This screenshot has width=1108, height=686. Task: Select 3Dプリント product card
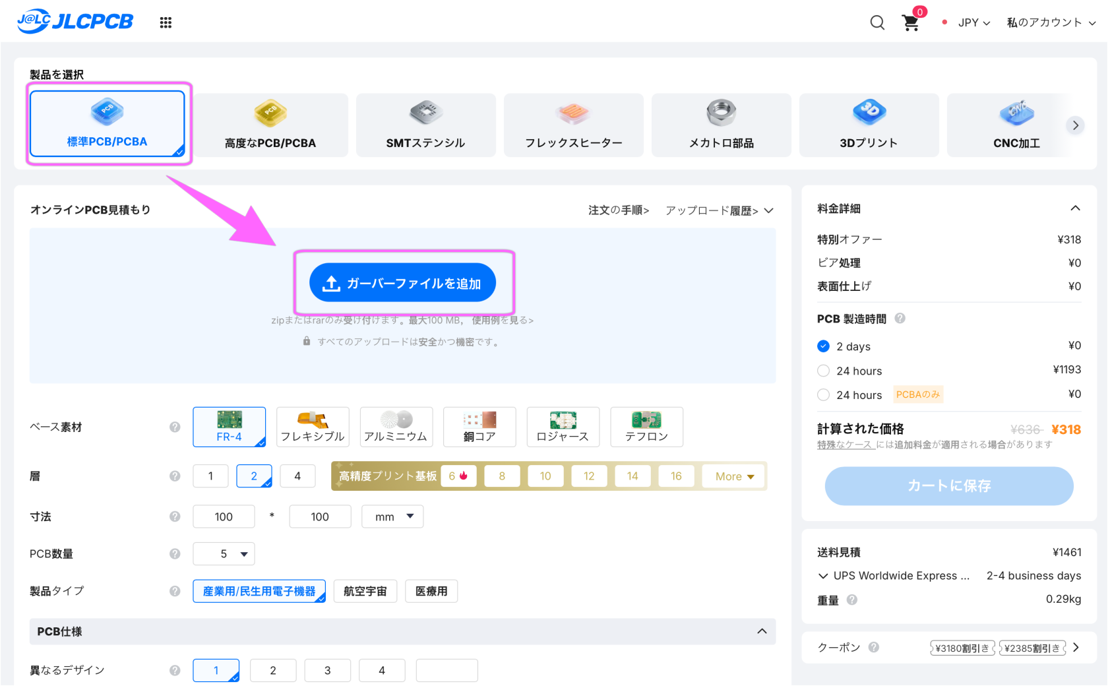[x=869, y=125]
